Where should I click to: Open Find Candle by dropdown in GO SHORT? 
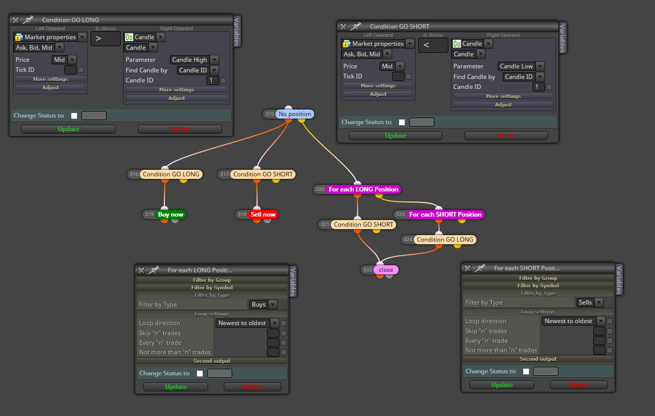[525, 77]
